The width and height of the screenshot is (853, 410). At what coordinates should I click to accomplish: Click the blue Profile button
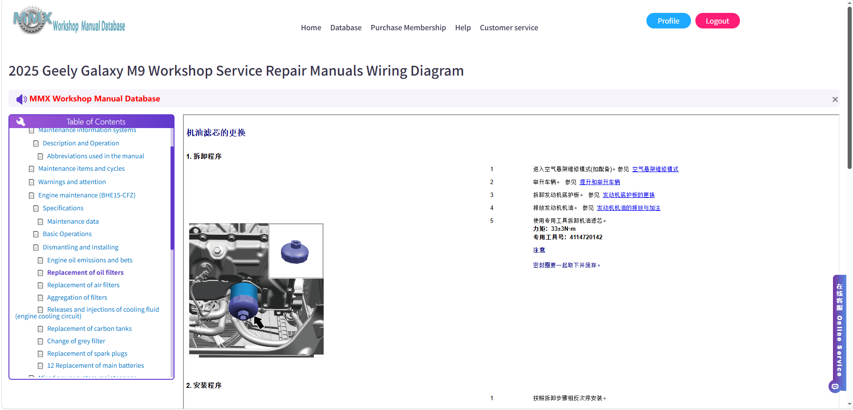(668, 21)
